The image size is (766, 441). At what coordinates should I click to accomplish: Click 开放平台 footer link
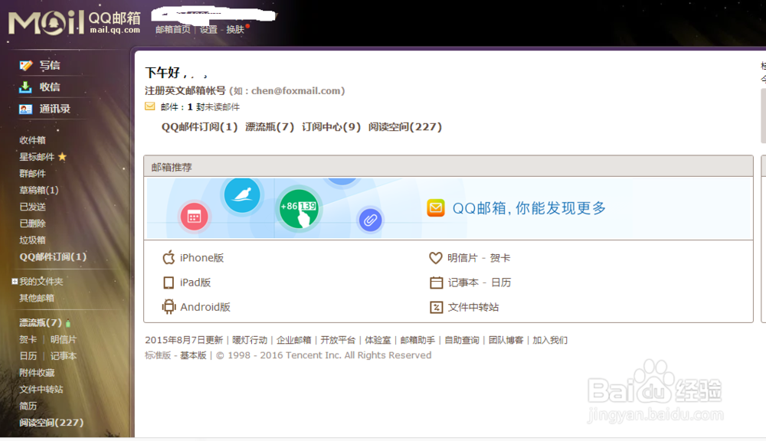[x=338, y=340]
